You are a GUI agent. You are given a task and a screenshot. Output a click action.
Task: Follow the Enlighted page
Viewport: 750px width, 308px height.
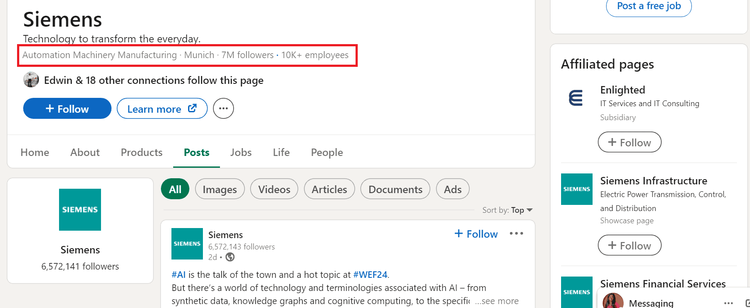tap(629, 142)
